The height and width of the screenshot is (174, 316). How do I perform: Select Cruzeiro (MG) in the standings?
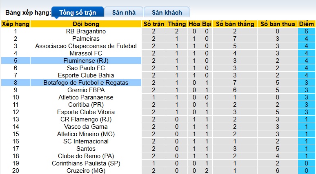tap(86, 171)
